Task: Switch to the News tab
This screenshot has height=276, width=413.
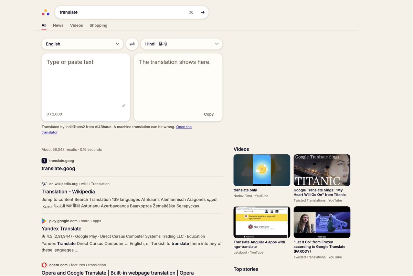Action: click(58, 25)
